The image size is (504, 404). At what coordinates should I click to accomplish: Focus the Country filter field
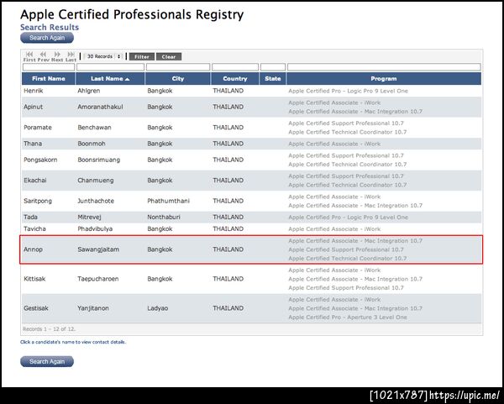(x=235, y=67)
